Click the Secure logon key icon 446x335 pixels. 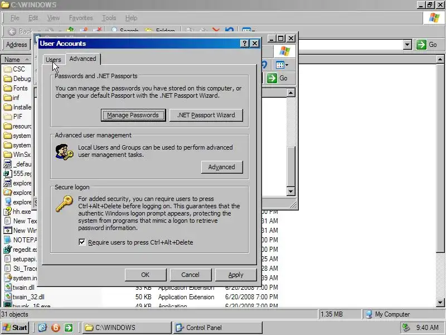[x=64, y=203]
